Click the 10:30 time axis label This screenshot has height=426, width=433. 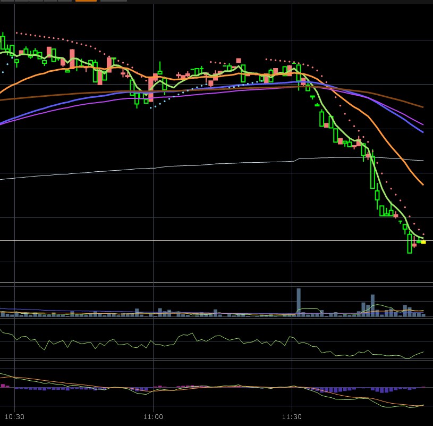pyautogui.click(x=15, y=417)
